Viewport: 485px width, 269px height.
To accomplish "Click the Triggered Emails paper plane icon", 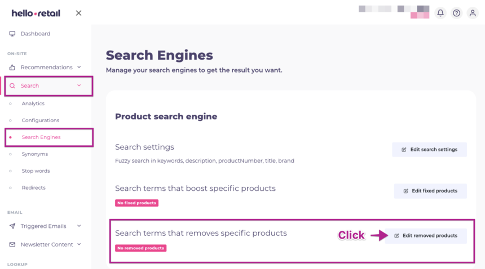I will tap(12, 226).
